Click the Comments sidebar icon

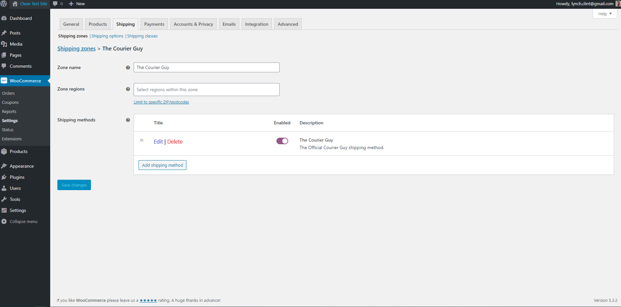(4, 66)
